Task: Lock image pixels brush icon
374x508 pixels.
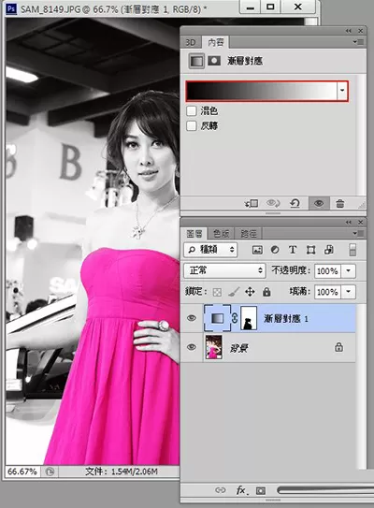Action: (234, 292)
